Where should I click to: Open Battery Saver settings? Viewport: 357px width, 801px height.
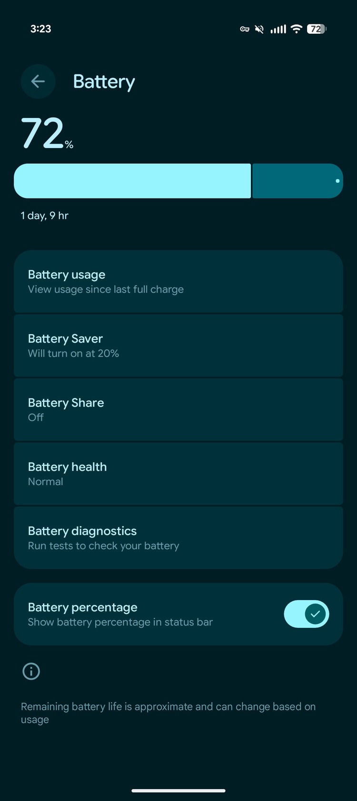pos(178,346)
